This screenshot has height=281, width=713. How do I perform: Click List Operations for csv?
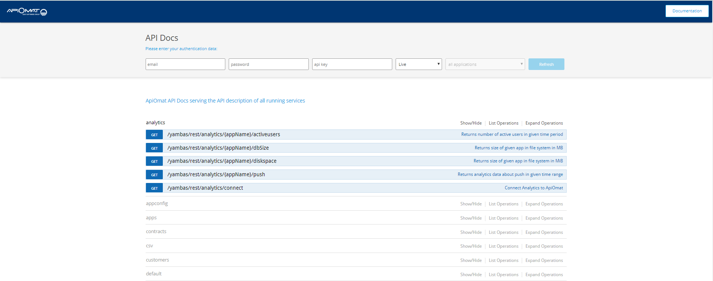click(x=503, y=246)
